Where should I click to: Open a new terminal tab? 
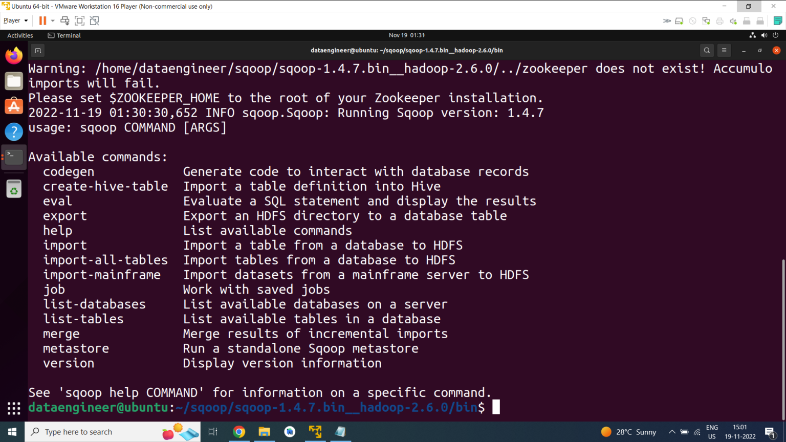coord(37,50)
